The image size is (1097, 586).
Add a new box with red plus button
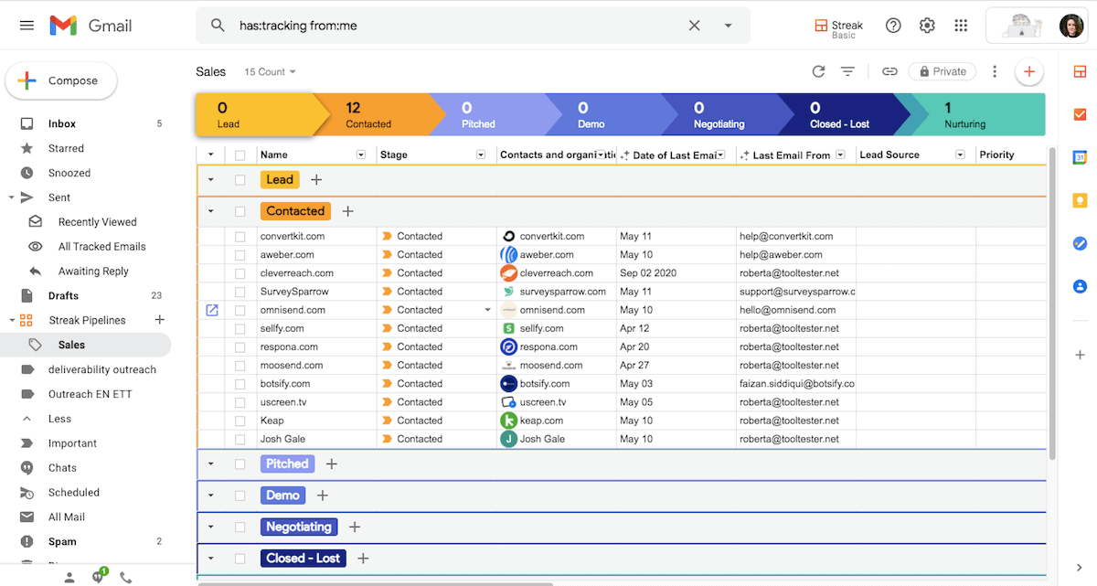click(x=1029, y=71)
